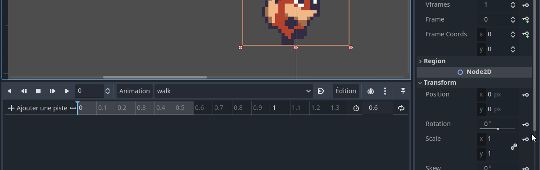540x170 pixels.
Task: Insert keyframe for Frame property
Action: pyautogui.click(x=526, y=20)
